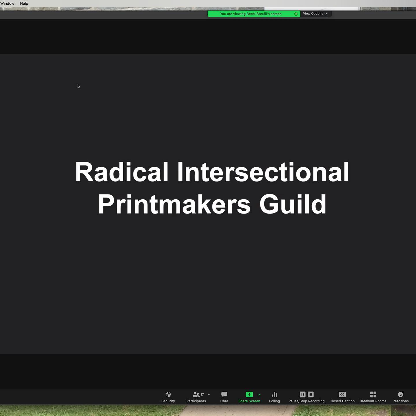Open the Reactions smiley icon
This screenshot has height=416, width=416.
point(401,395)
